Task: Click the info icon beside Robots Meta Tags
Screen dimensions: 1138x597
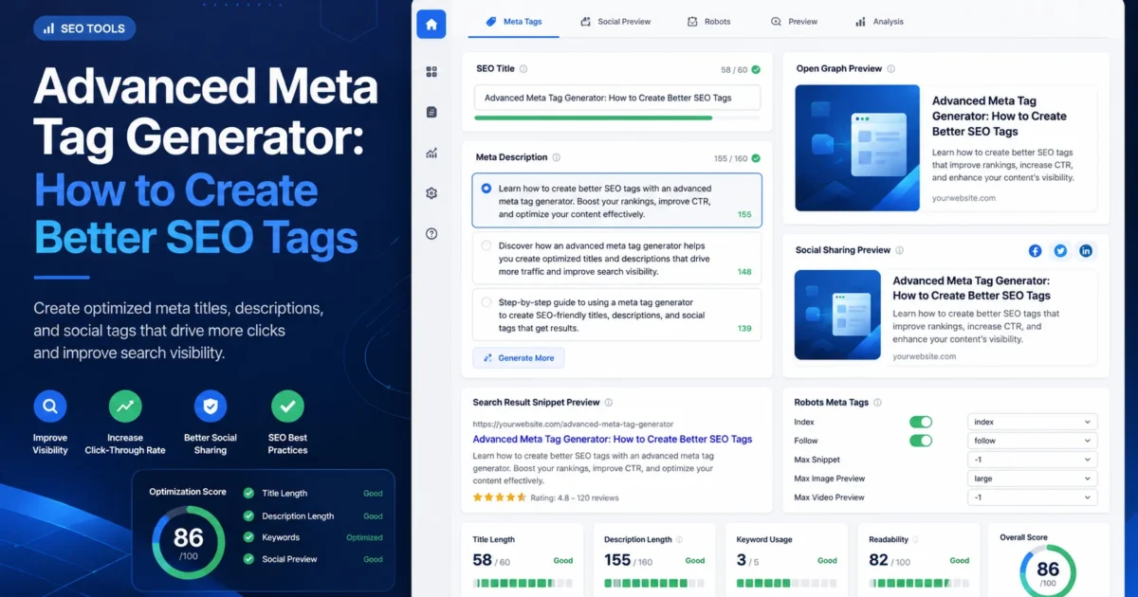Action: pyautogui.click(x=877, y=402)
